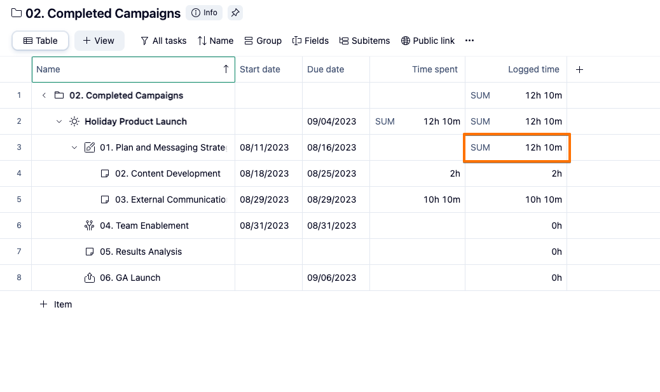Click the Team Enablement item type icon
Image resolution: width=660 pixels, height=392 pixels.
tap(90, 226)
